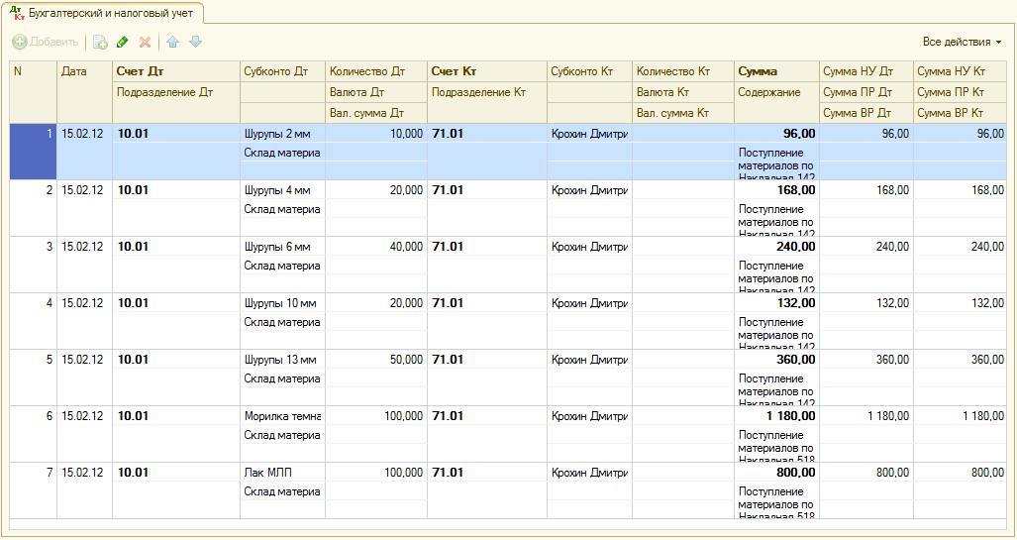Click the move up arrow icon

coord(172,43)
